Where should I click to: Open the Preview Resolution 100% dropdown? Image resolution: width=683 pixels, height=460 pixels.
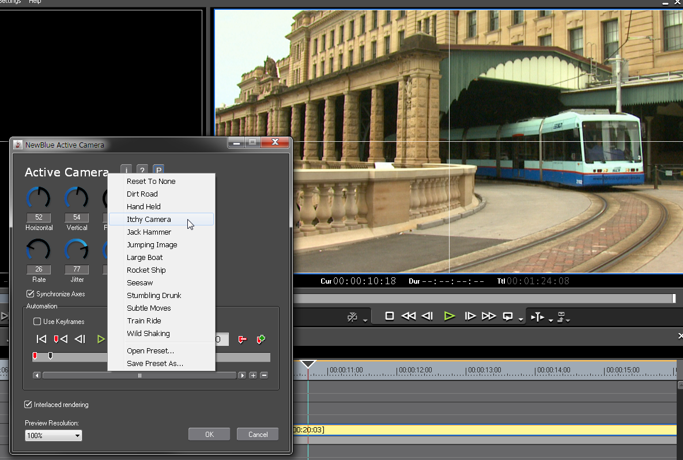[x=53, y=435]
